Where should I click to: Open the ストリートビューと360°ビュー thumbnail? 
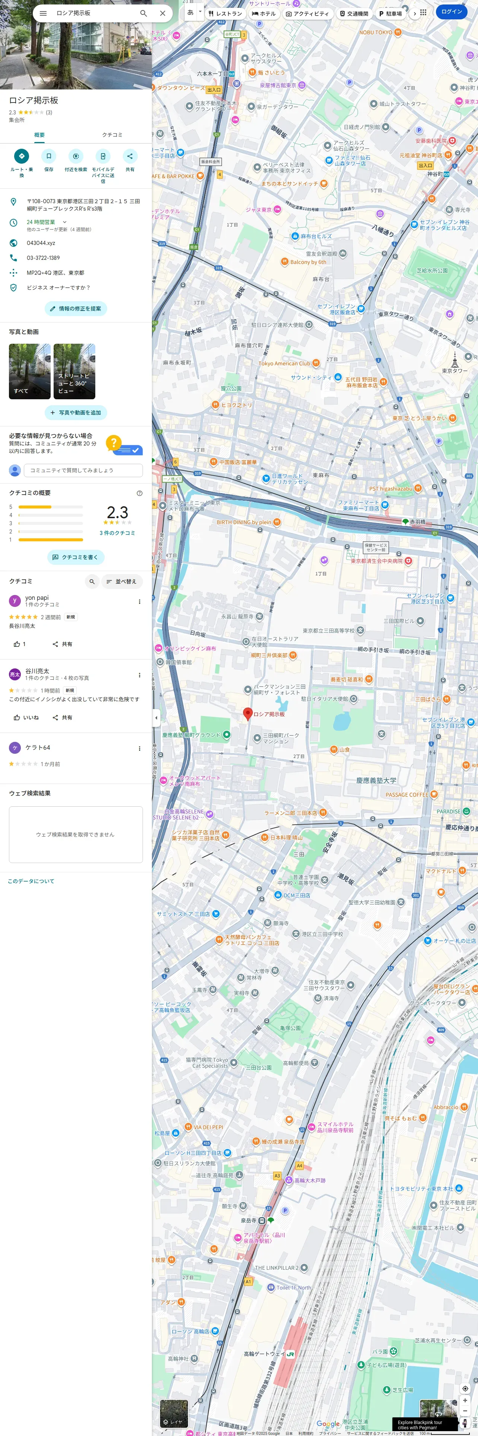(x=74, y=371)
